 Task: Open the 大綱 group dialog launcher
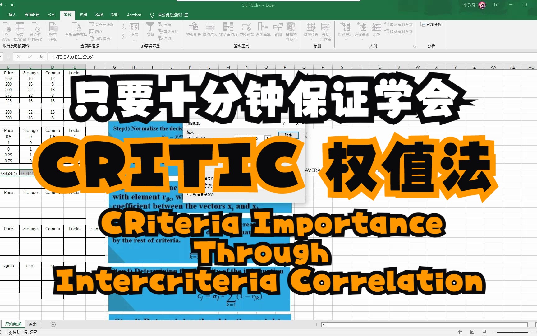pyautogui.click(x=414, y=46)
